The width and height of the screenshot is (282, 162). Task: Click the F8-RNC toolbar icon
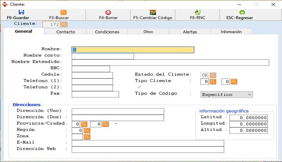[197, 12]
